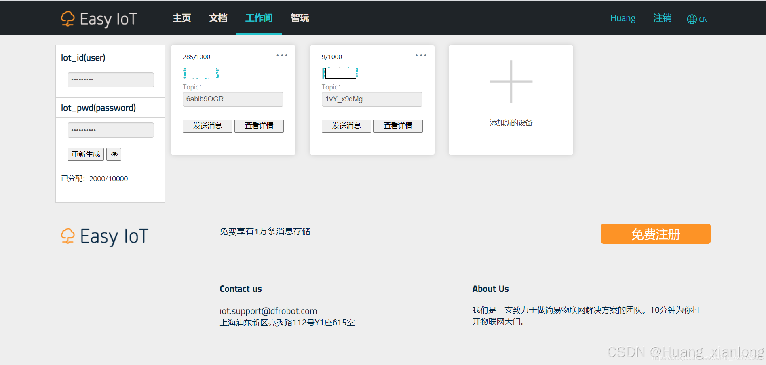Click the Easy IoT logo in header
The width and height of the screenshot is (766, 365).
pyautogui.click(x=99, y=19)
